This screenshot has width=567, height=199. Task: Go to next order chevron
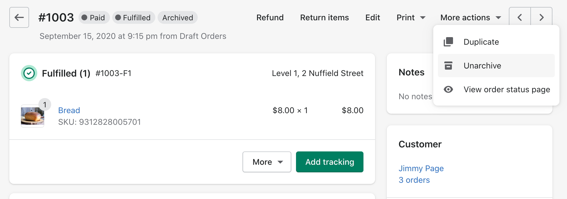(541, 17)
